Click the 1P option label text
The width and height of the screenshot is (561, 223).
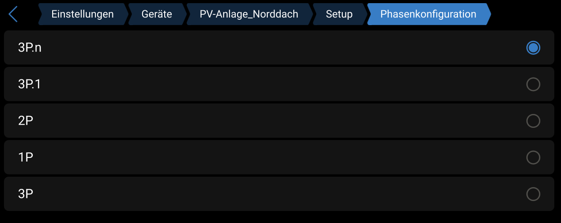[x=26, y=157]
